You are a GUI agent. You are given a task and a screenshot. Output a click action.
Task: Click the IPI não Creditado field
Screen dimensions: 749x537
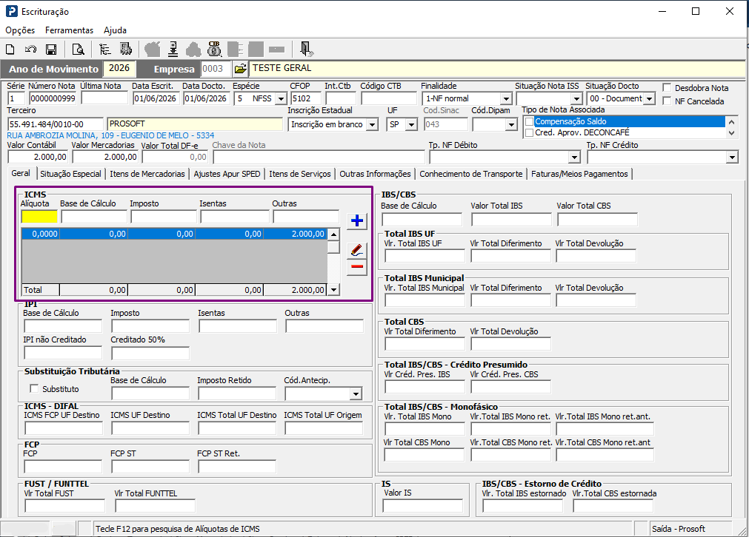(63, 353)
